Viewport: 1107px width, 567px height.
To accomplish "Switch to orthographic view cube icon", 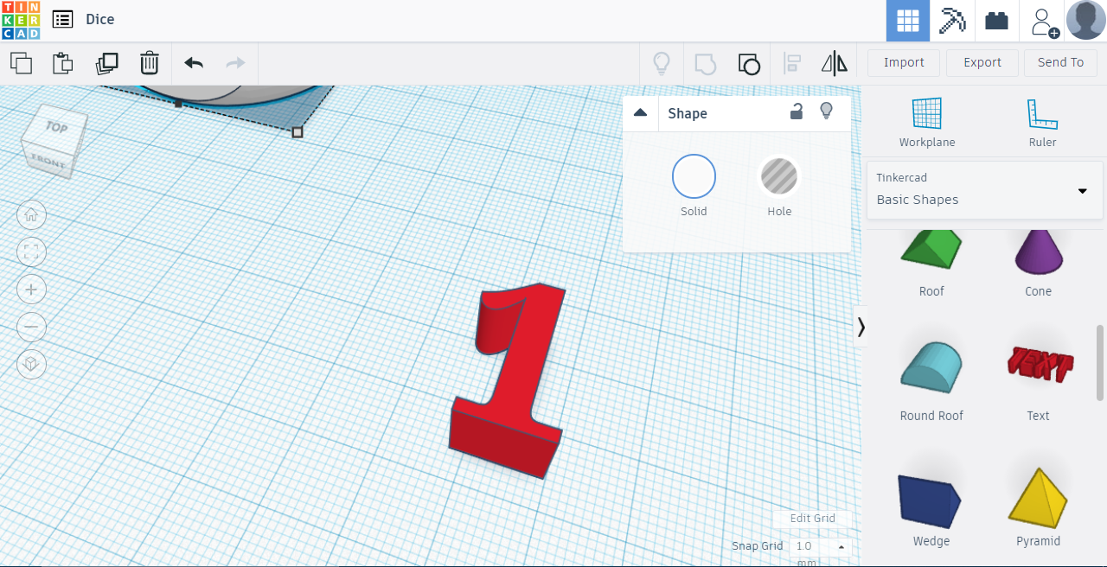I will coord(32,364).
